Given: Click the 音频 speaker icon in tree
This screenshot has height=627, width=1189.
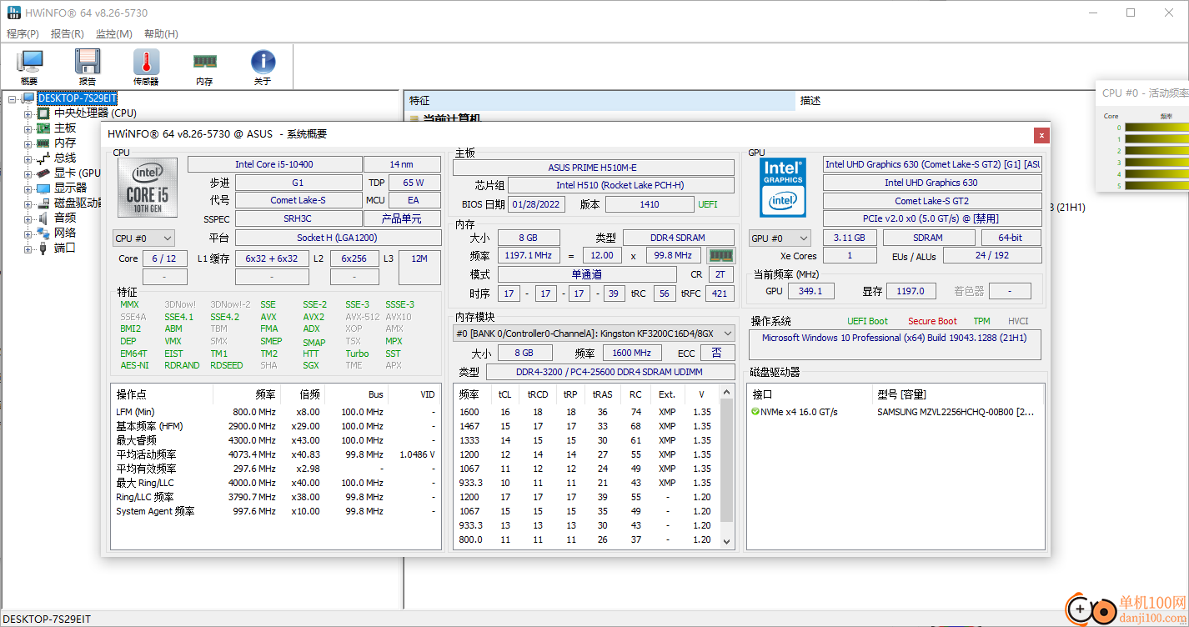Looking at the screenshot, I should click(44, 218).
